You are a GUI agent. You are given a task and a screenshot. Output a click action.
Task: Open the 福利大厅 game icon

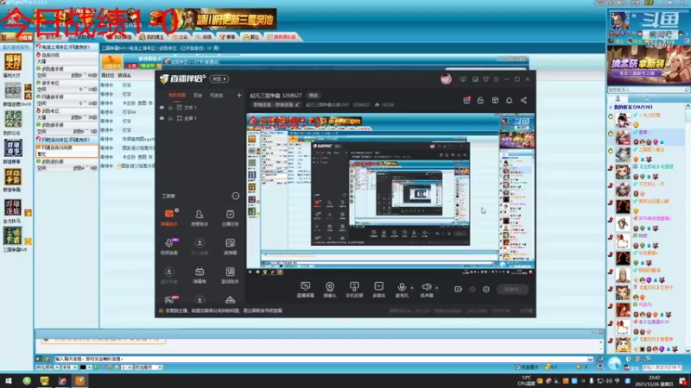click(x=13, y=66)
